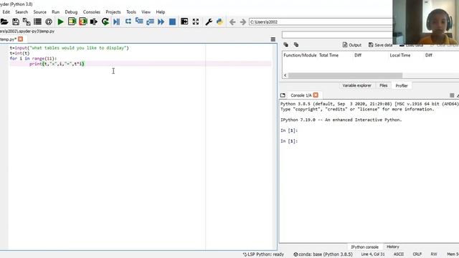Expand one level in profiler results
459x258 pixels.
pyautogui.click(x=296, y=44)
